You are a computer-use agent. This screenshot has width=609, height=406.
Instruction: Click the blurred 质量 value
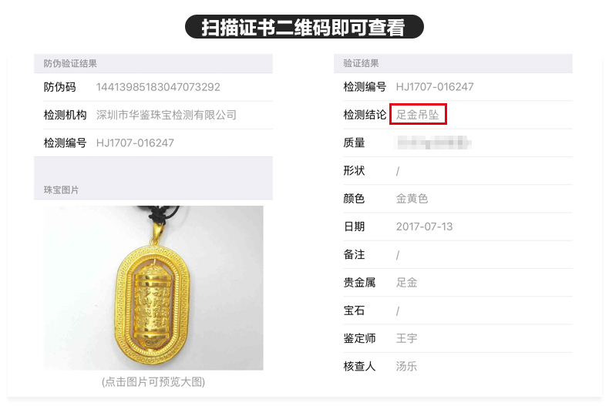click(433, 143)
